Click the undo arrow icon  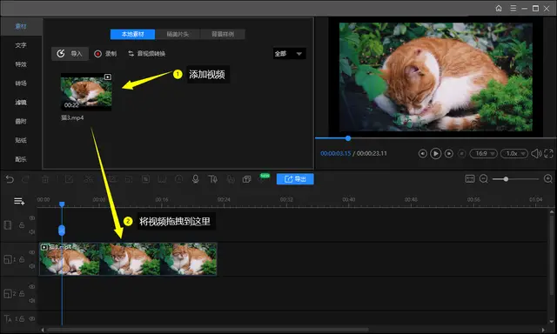[10, 179]
